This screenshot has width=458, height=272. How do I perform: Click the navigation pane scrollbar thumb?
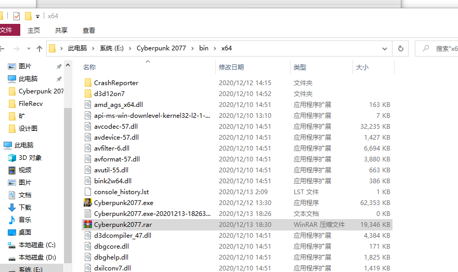(68, 185)
